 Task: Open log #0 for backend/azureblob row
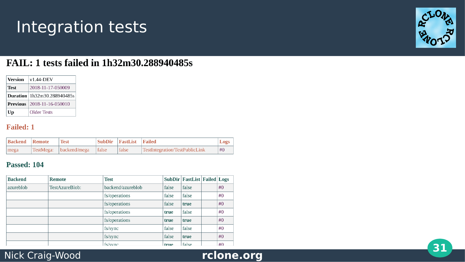click(221, 188)
